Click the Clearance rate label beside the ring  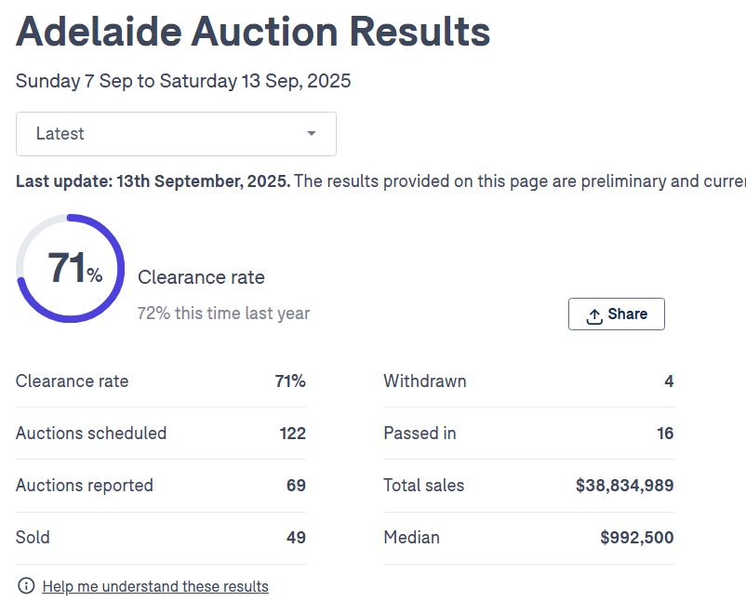click(201, 277)
